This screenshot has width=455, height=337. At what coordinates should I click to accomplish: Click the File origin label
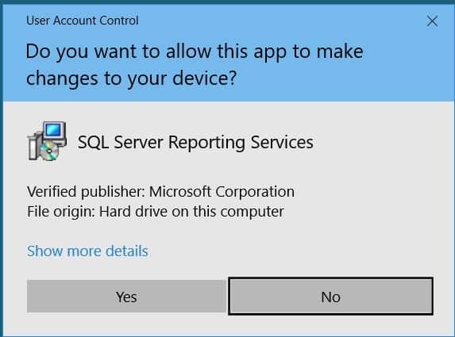[x=61, y=212]
